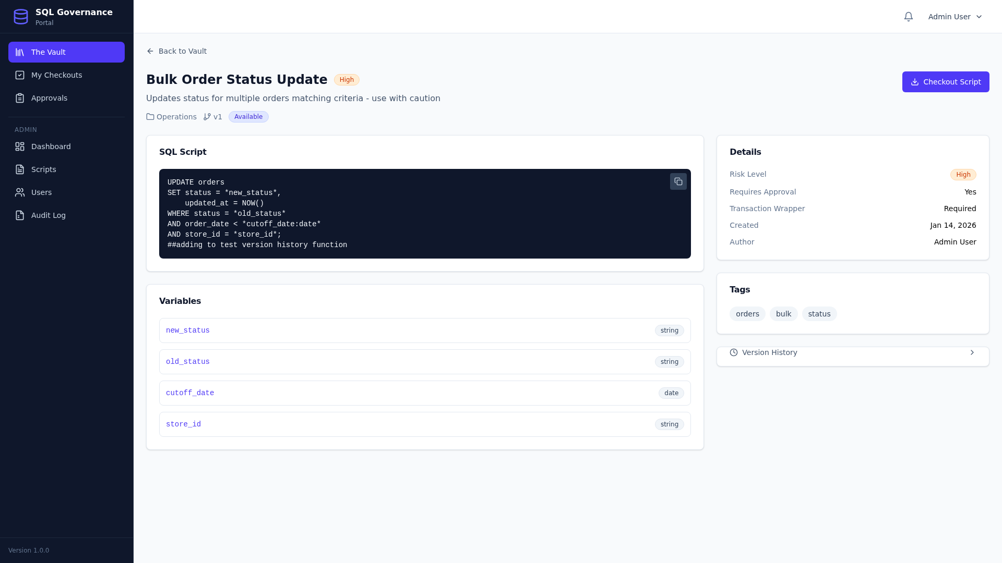
Task: Open the notifications bell
Action: 908,17
